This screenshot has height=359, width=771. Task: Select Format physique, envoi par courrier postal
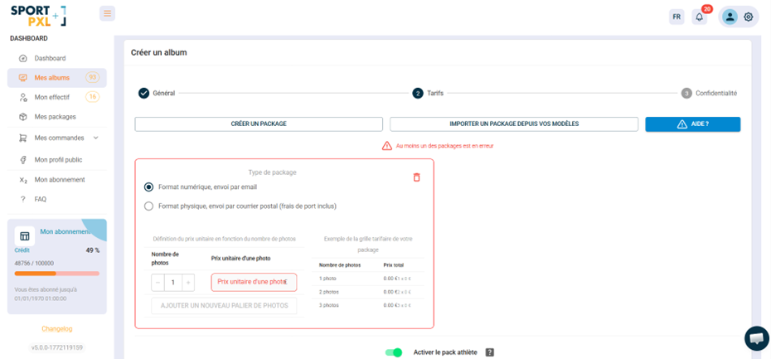click(149, 206)
